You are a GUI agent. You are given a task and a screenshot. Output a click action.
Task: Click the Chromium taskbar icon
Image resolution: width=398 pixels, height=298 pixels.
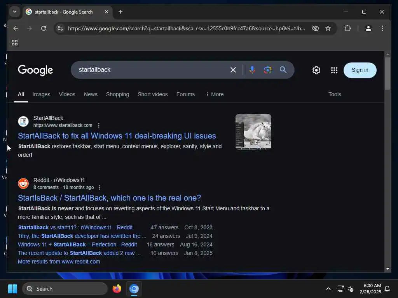(134, 289)
